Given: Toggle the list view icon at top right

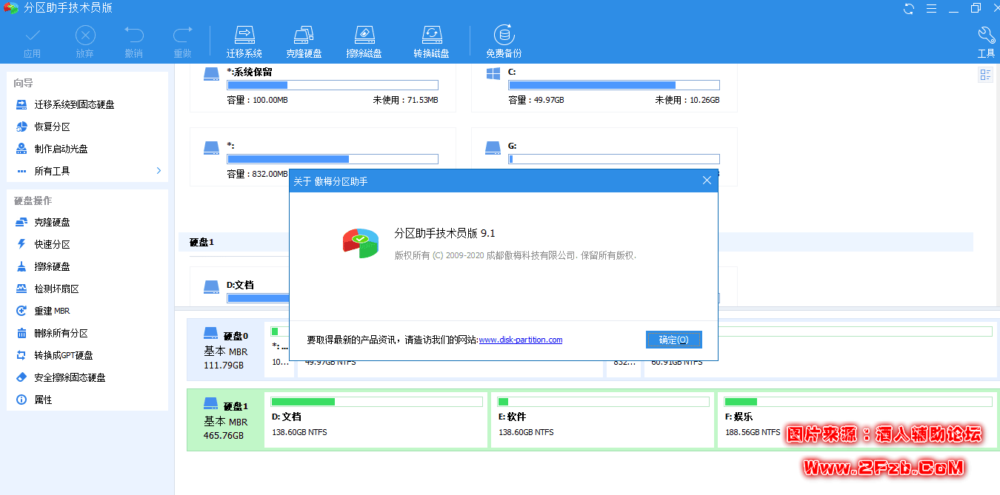Looking at the screenshot, I should (985, 75).
